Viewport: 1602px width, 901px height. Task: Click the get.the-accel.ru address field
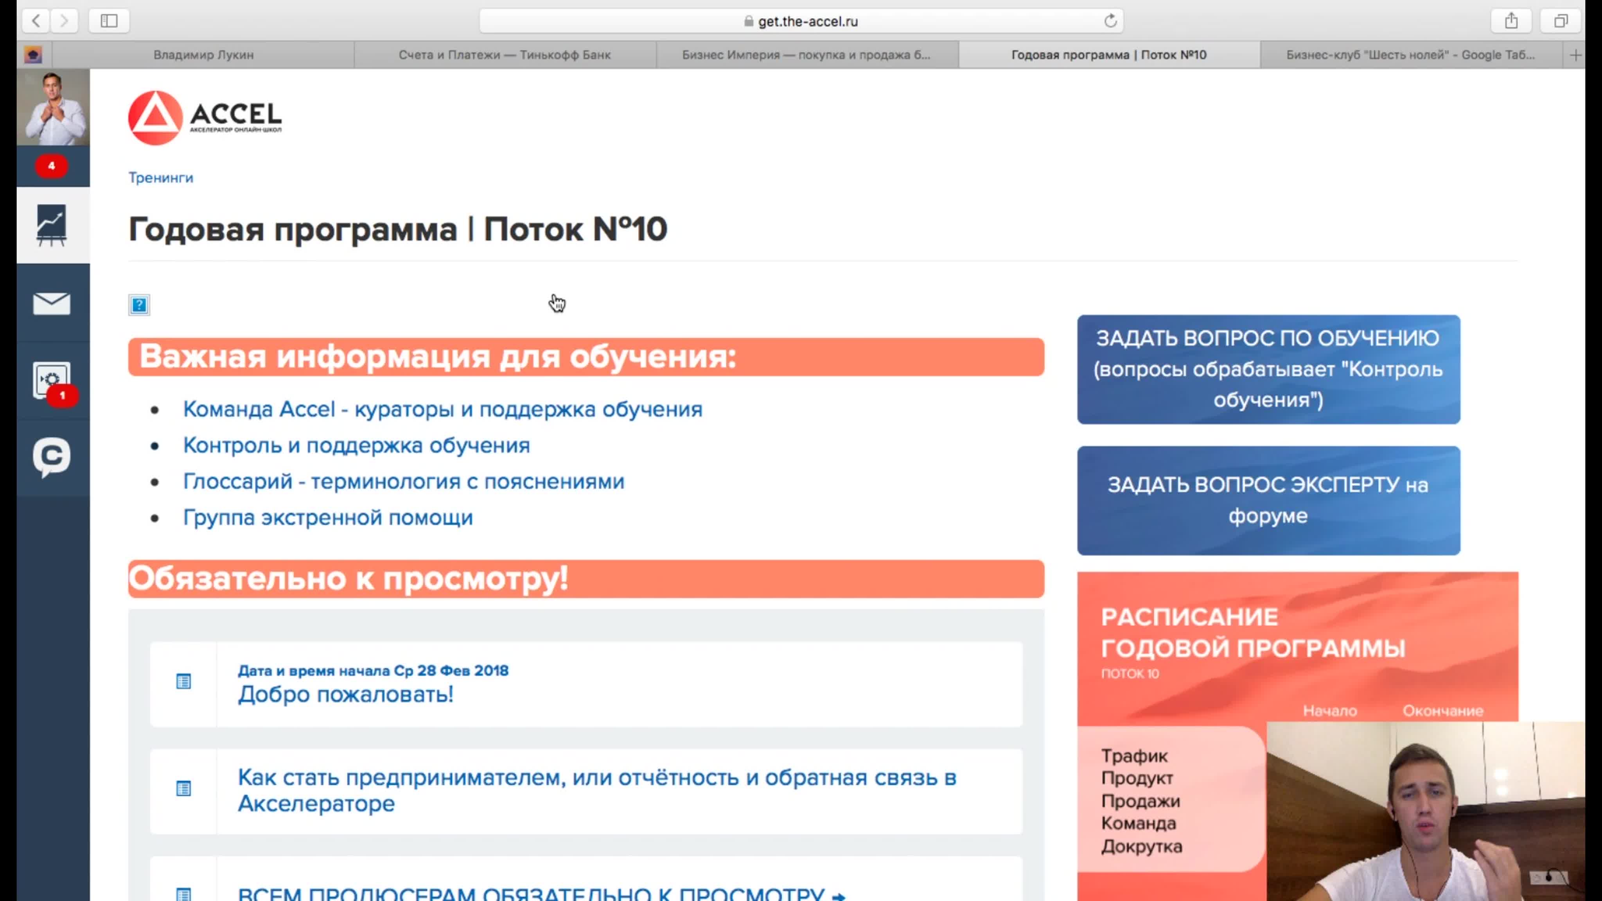coord(801,20)
